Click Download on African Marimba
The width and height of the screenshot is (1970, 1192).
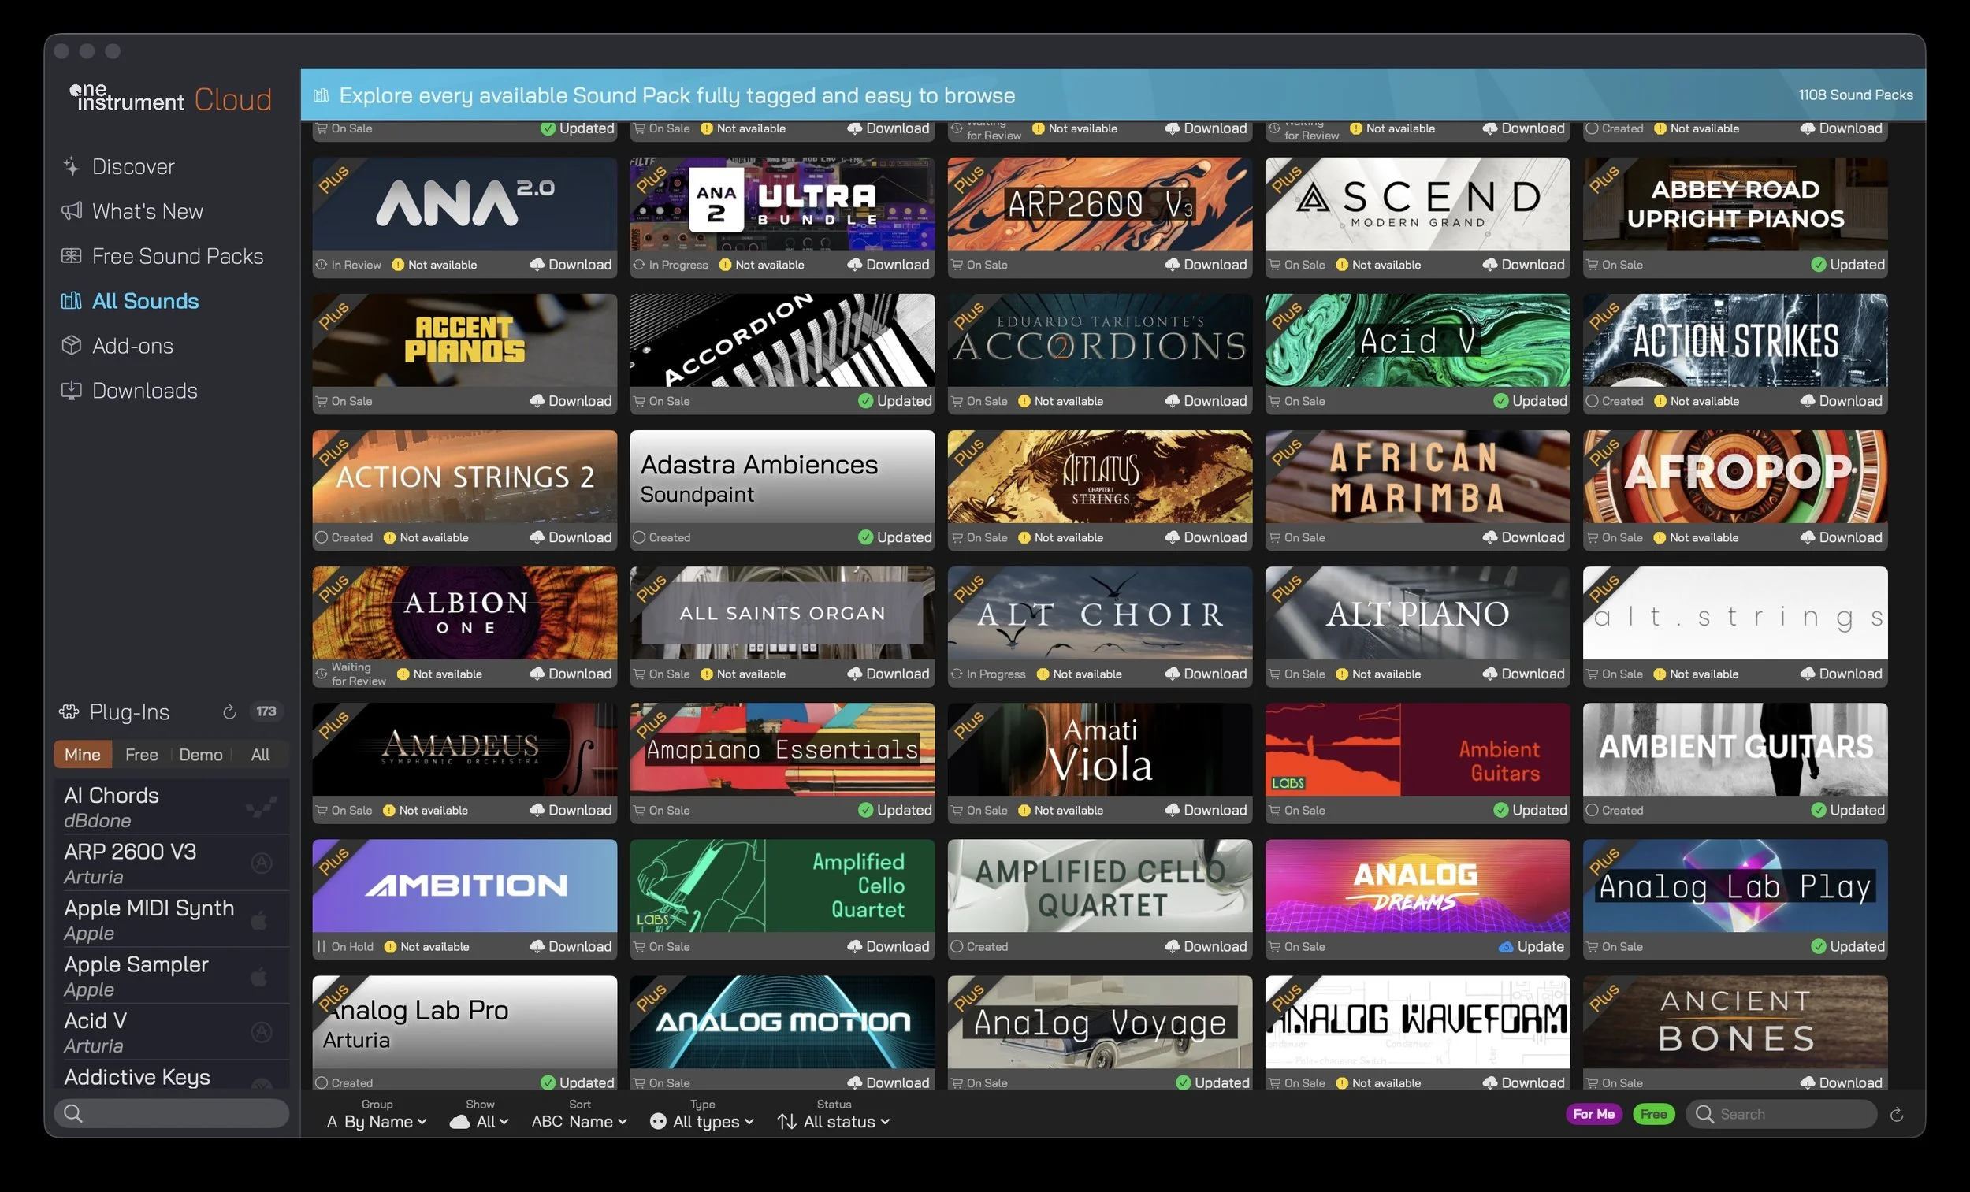tap(1524, 537)
